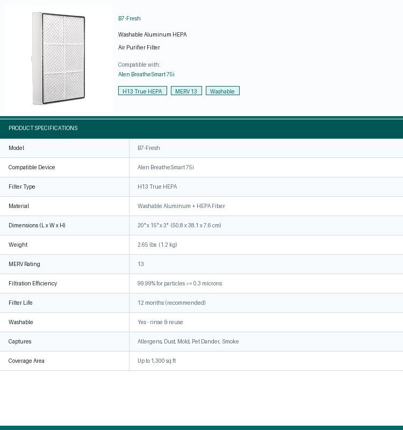Image resolution: width=403 pixels, height=430 pixels.
Task: Click the '2.65 lbs (1.2 kg)' value
Action: [157, 245]
